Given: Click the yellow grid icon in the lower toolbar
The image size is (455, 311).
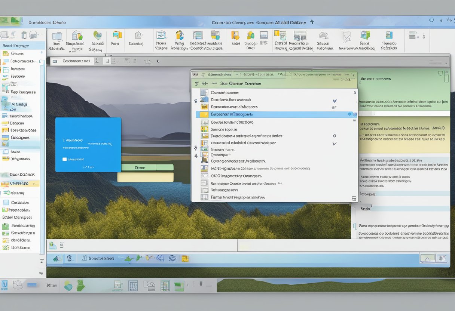Looking at the screenshot, I should pos(184,259).
